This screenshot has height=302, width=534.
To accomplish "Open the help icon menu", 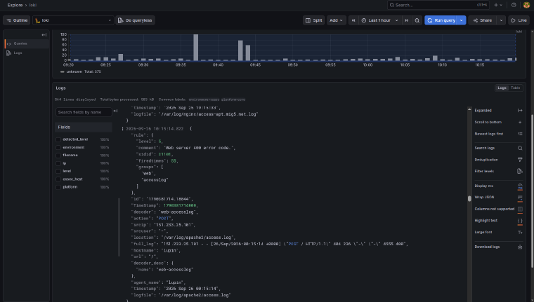I will [514, 5].
